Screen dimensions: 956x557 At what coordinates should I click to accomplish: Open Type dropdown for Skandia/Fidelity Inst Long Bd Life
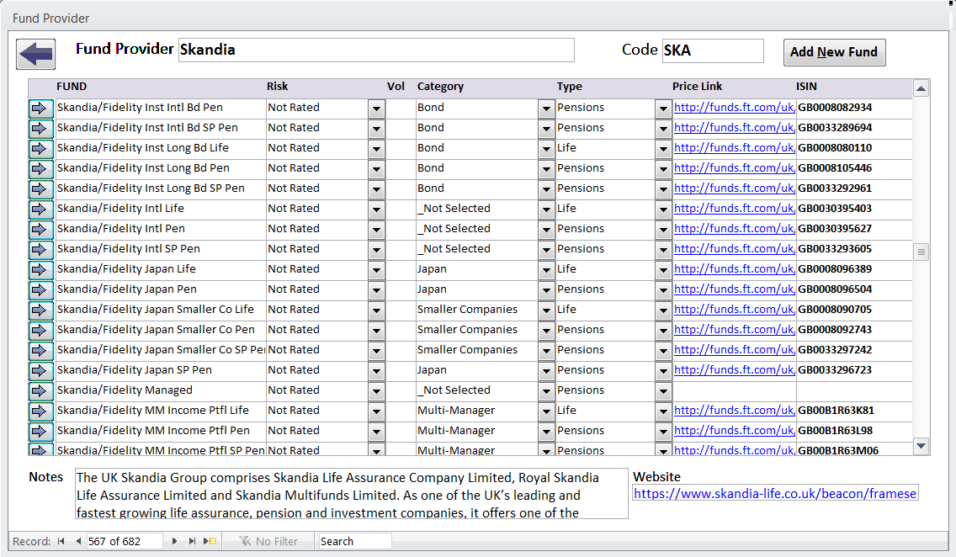point(663,149)
